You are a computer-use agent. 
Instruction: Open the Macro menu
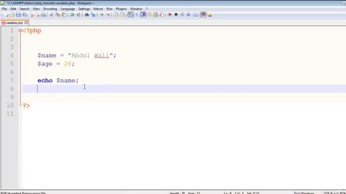[98, 9]
